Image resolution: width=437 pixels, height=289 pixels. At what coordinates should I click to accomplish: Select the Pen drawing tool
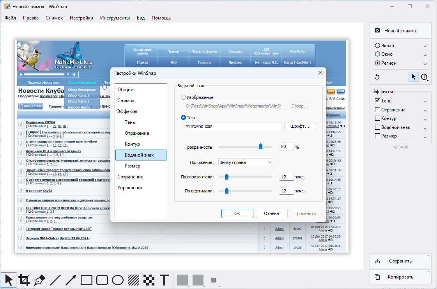pos(40,280)
